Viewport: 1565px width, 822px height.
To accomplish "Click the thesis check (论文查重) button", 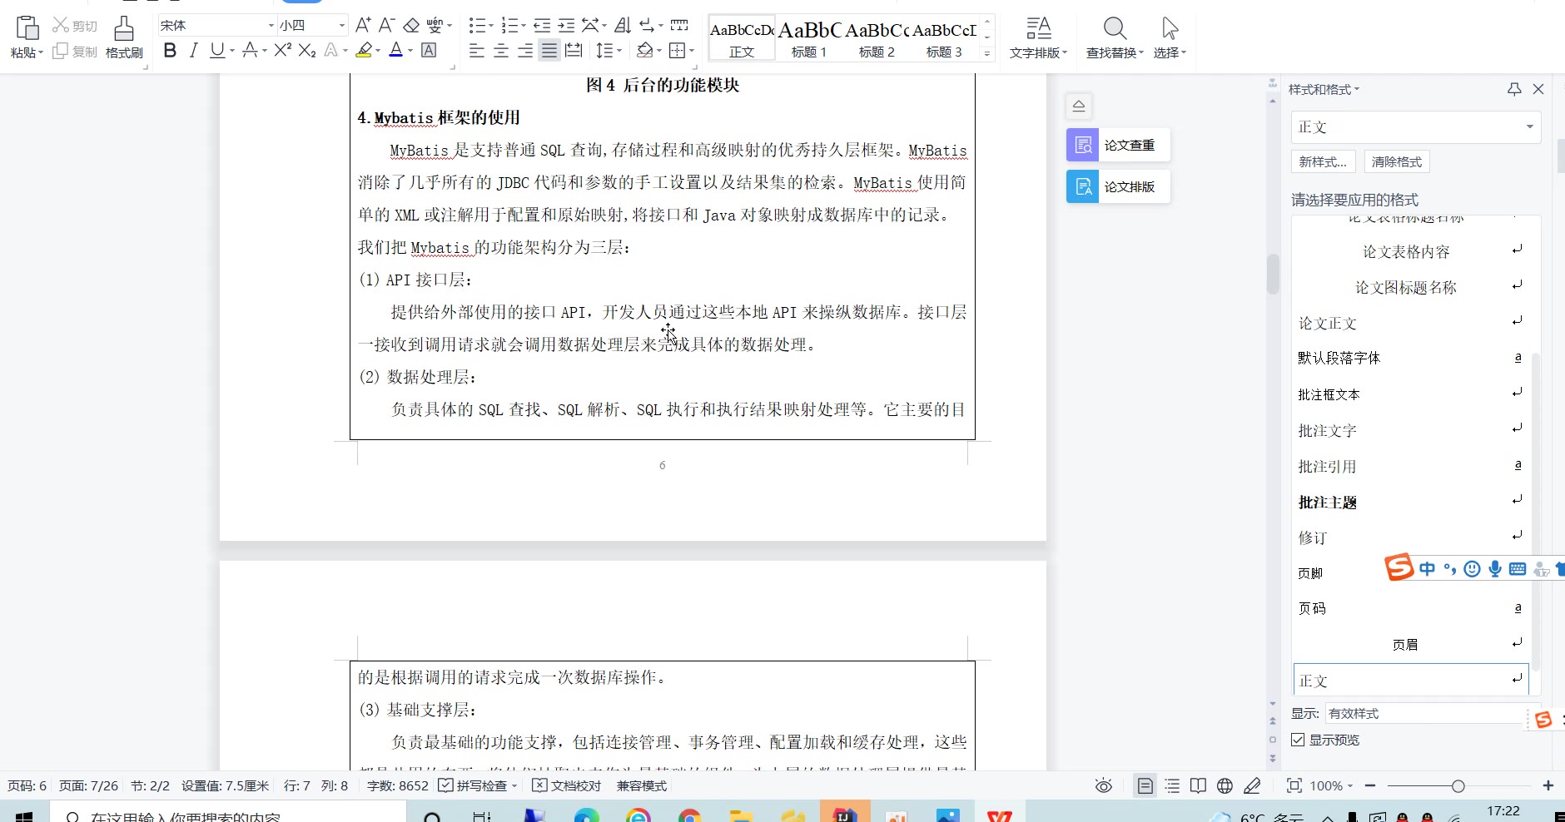I will (1118, 145).
